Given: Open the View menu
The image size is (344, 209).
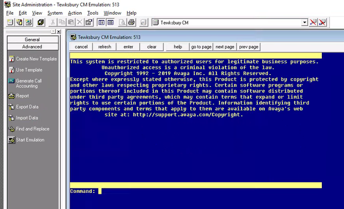Looking at the screenshot, I should pyautogui.click(x=37, y=13).
